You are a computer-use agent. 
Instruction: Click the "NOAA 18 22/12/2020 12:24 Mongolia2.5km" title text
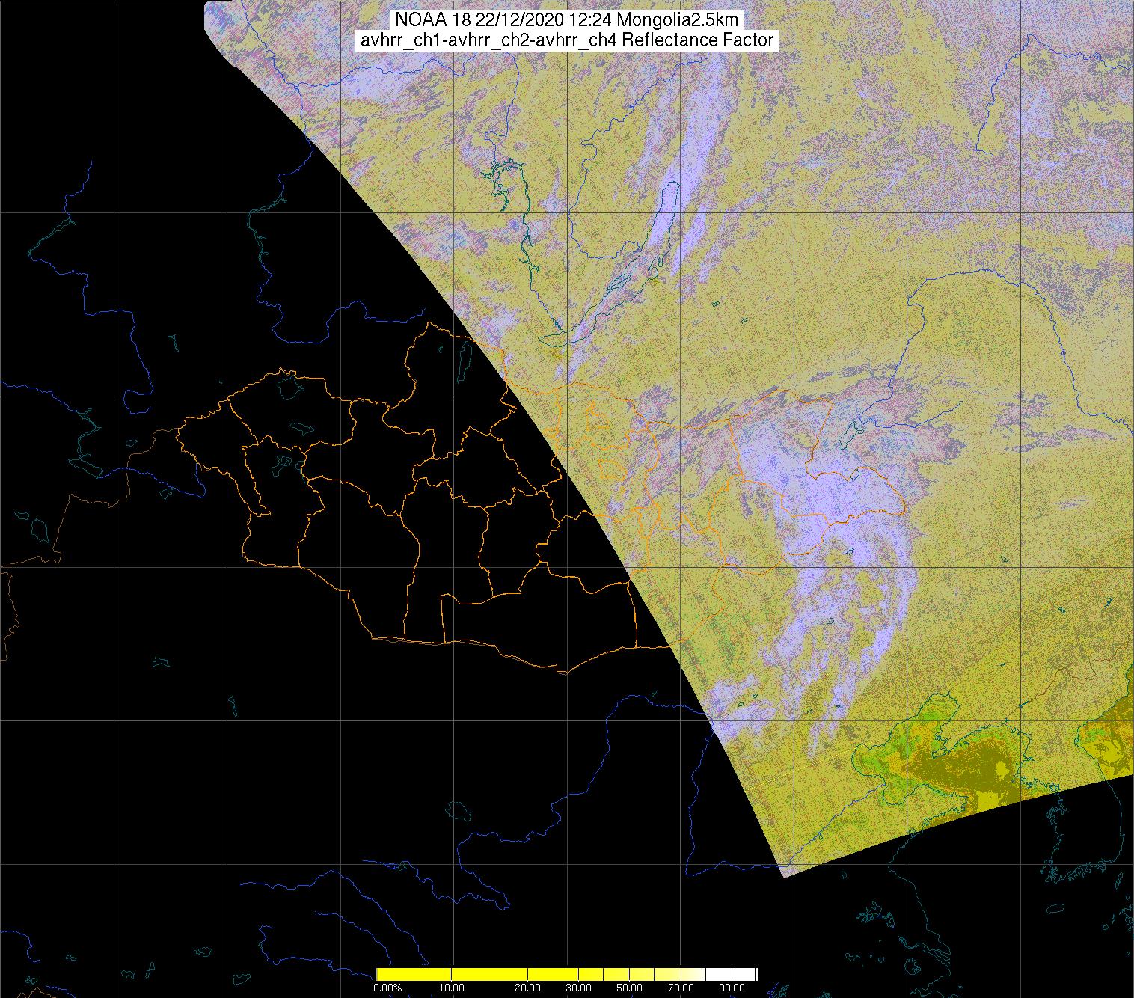[566, 20]
